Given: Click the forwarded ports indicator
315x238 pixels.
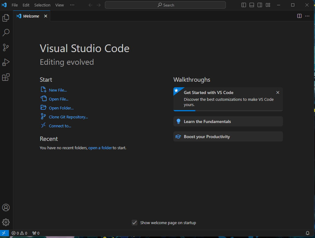Looking at the screenshot, I should [x=36, y=233].
